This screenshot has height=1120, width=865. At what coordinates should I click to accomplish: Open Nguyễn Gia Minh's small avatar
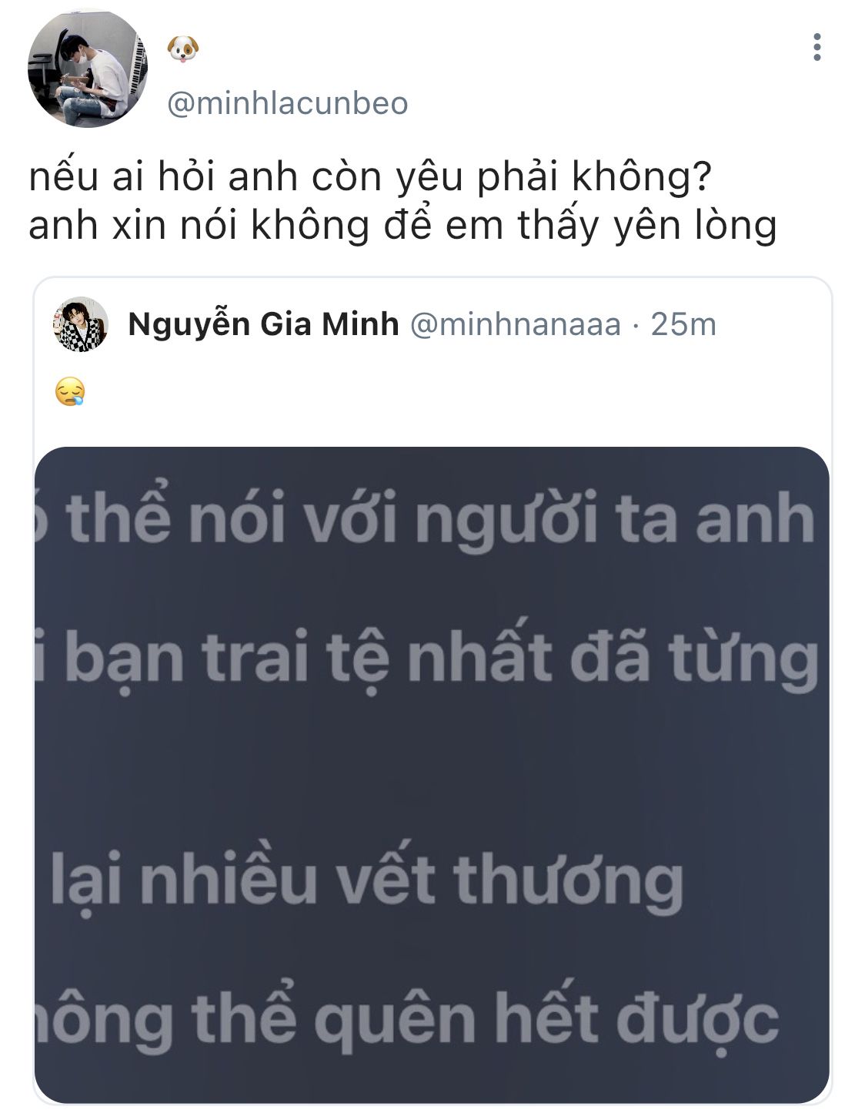pos(80,324)
